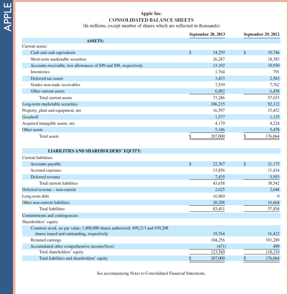Select the Total liabilities value 83,451

[x=219, y=209]
